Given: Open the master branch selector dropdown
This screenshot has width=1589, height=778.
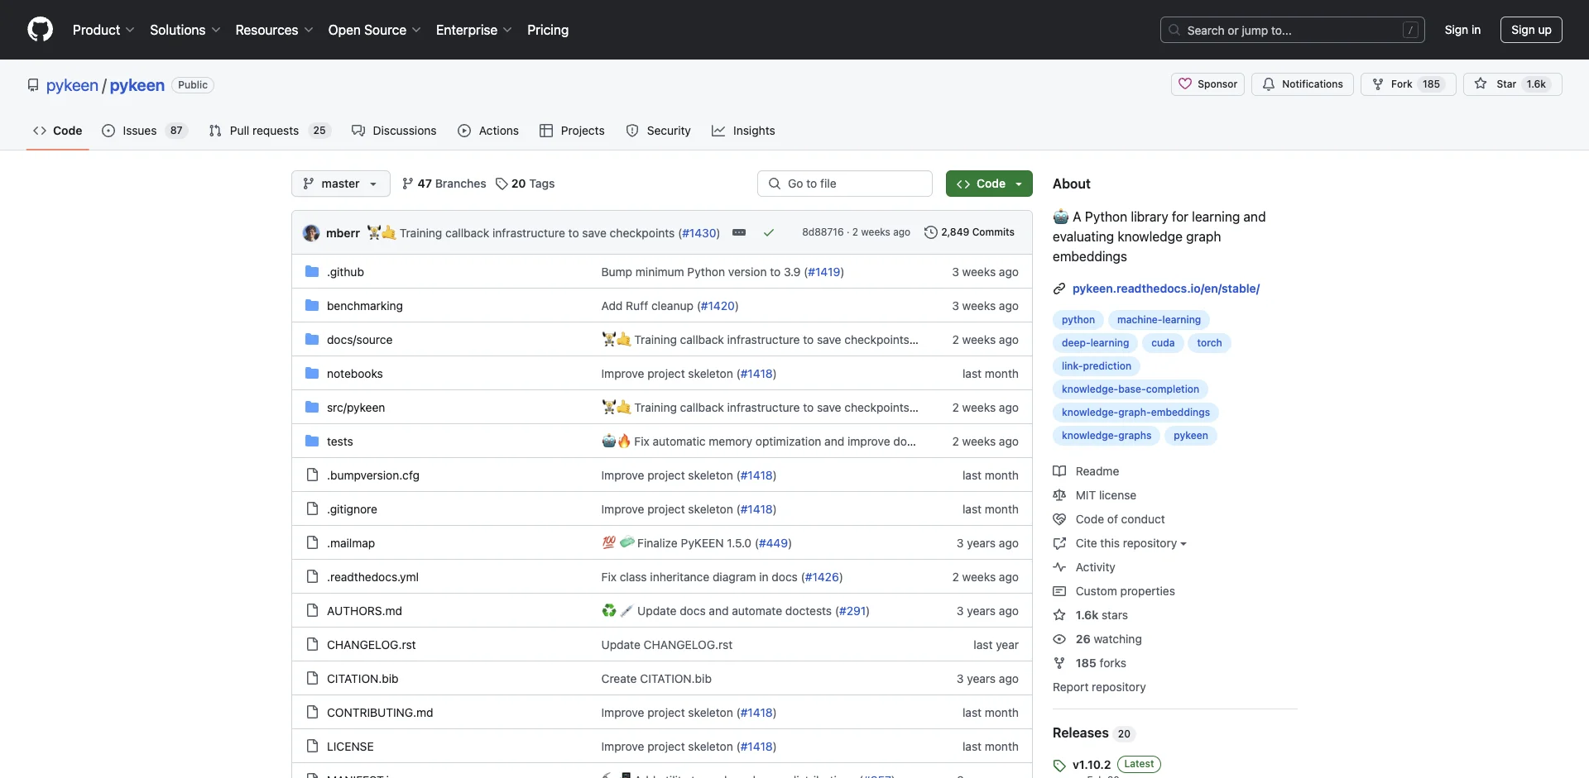Looking at the screenshot, I should click(341, 184).
